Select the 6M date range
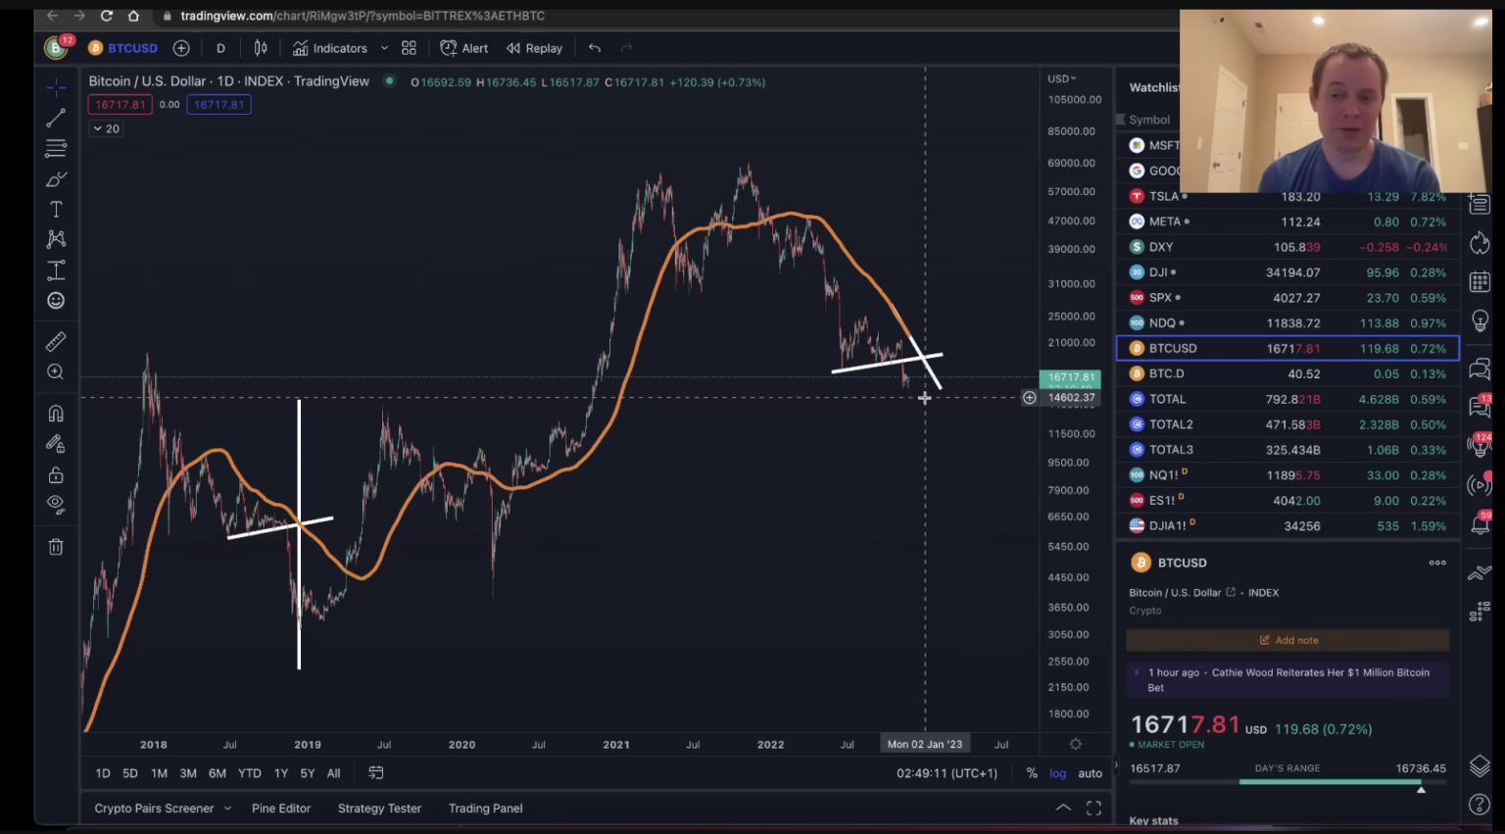 tap(218, 773)
